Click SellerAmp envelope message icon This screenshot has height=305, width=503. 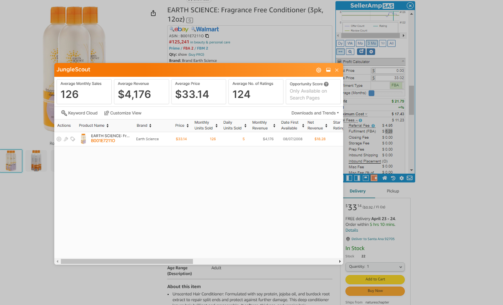(x=409, y=178)
